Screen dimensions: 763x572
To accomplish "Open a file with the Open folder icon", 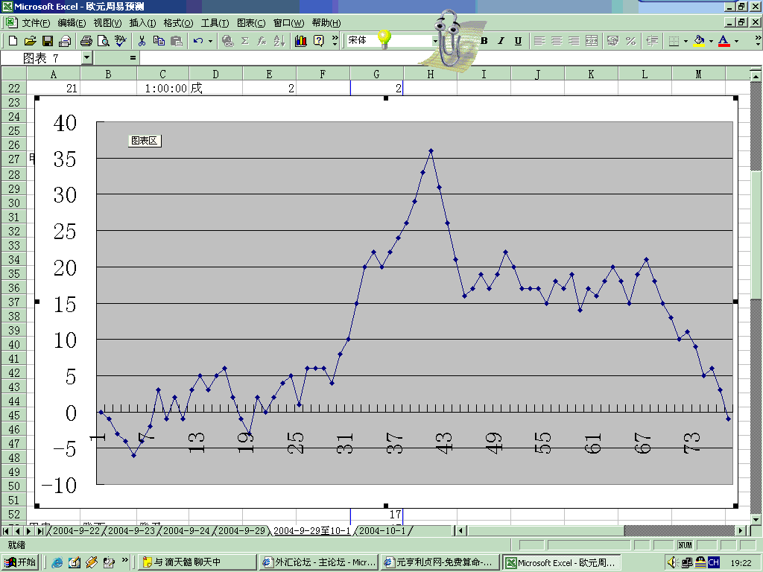I will point(30,41).
